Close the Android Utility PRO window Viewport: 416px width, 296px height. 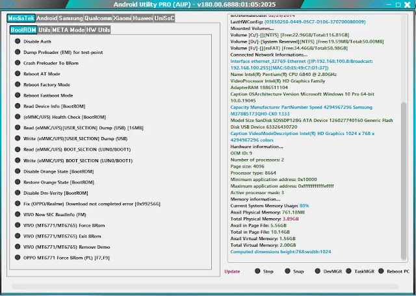[x=408, y=5]
